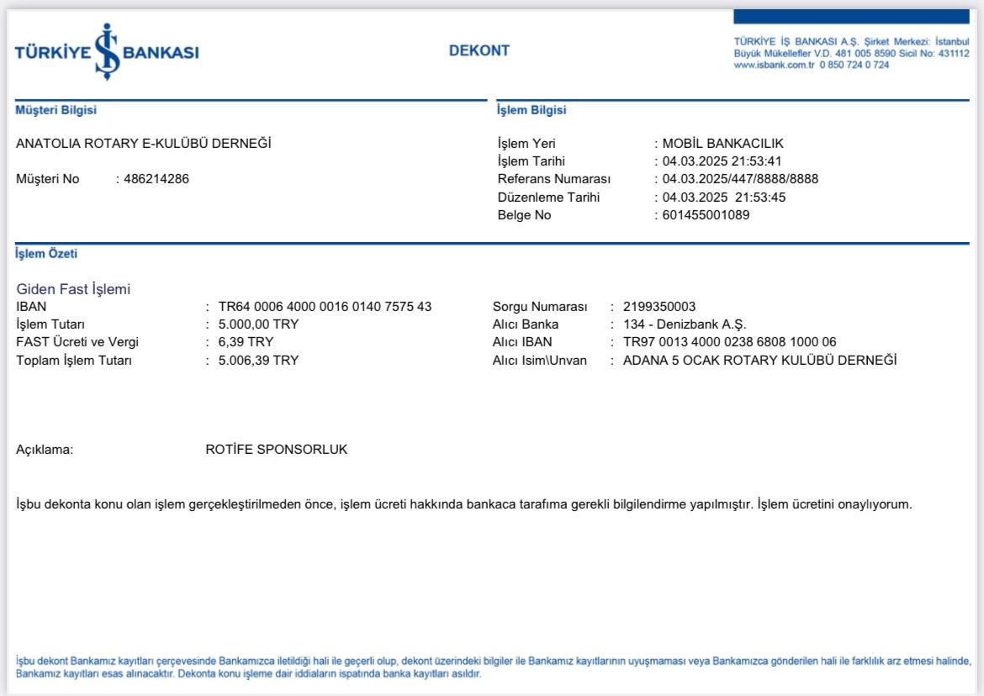Click the "Belge No" label

524,215
